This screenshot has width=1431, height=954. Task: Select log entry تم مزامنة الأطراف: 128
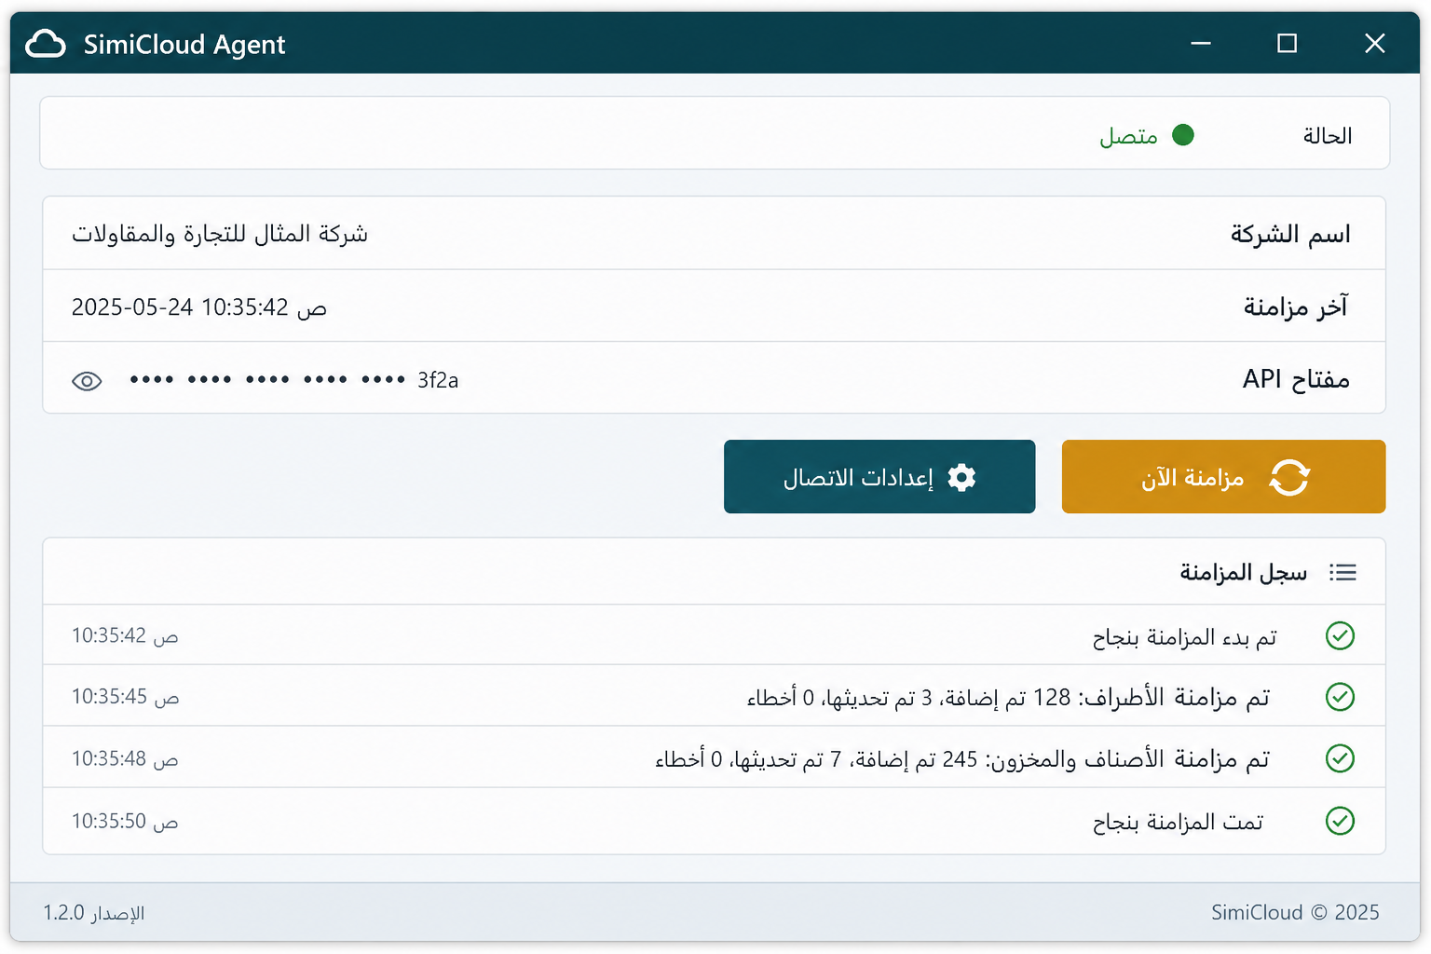tap(1008, 698)
